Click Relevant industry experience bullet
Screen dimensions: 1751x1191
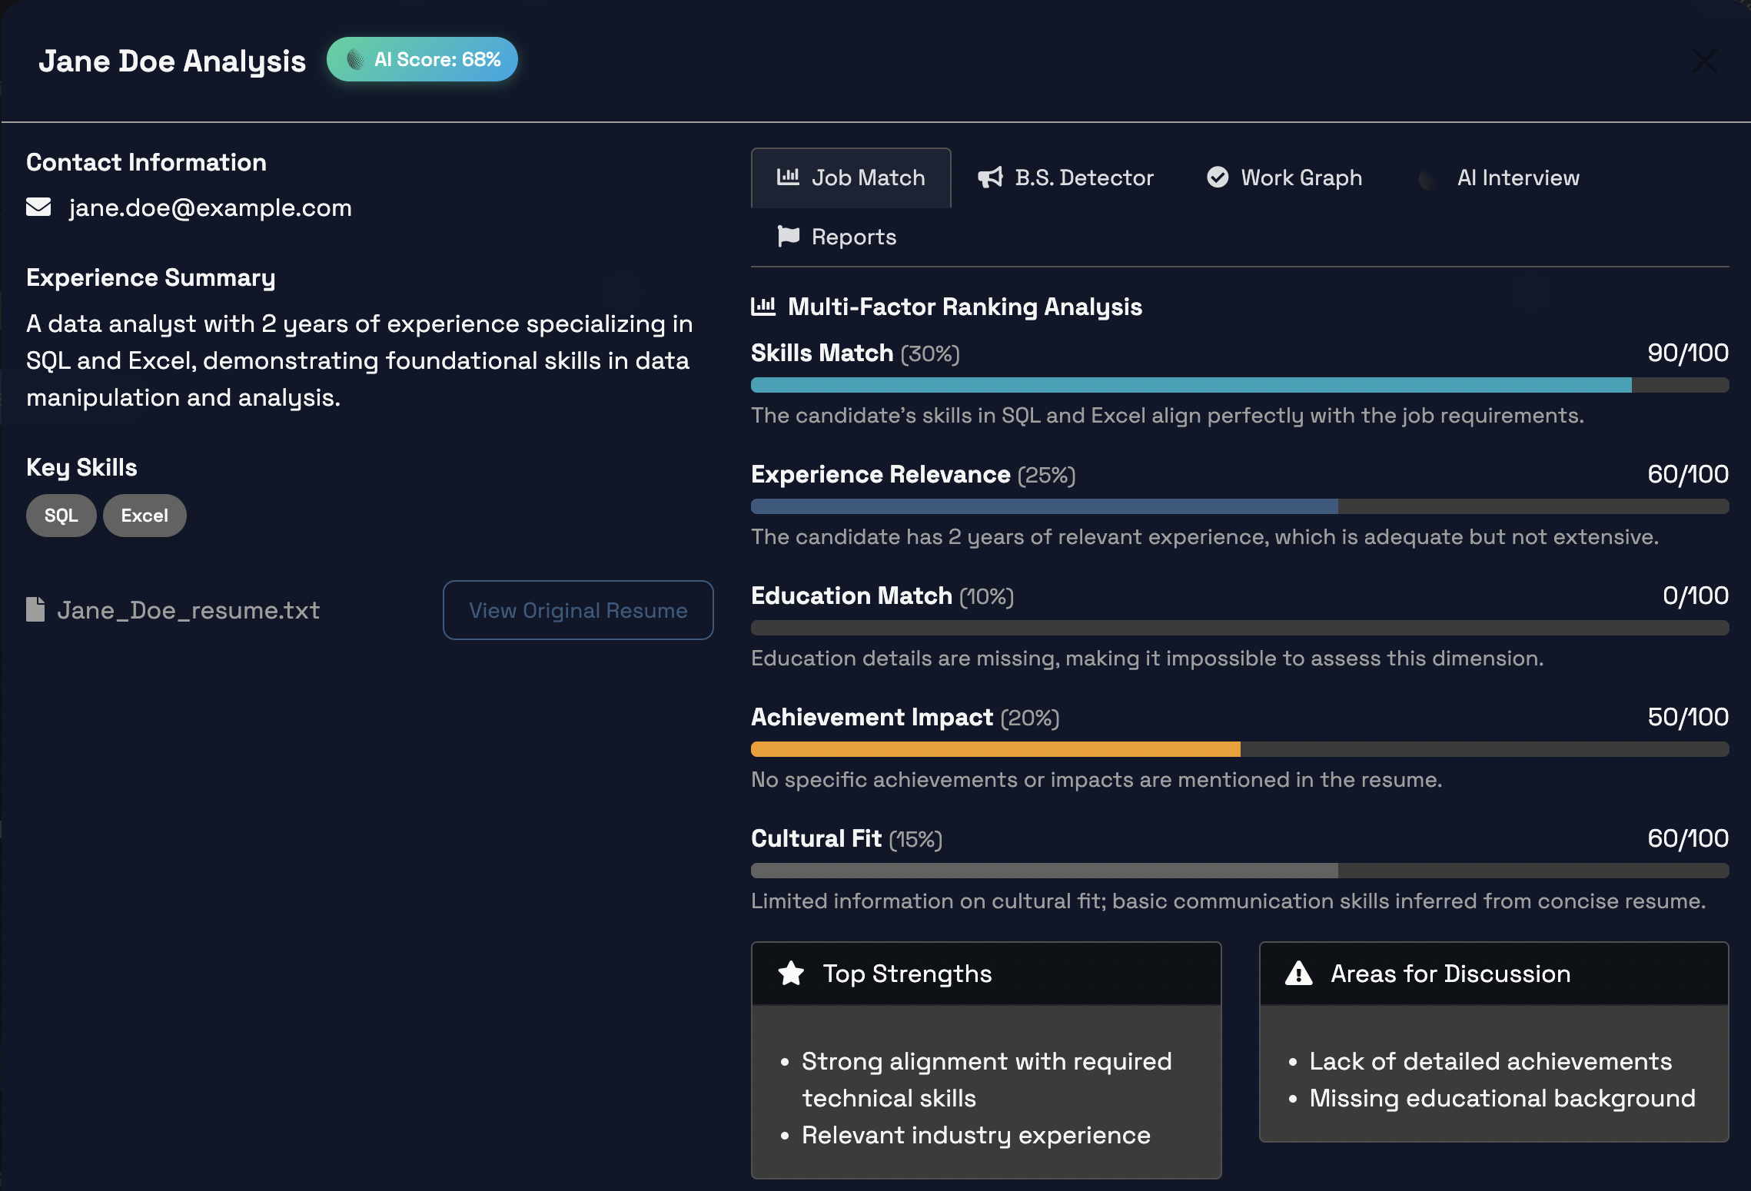pyautogui.click(x=976, y=1135)
